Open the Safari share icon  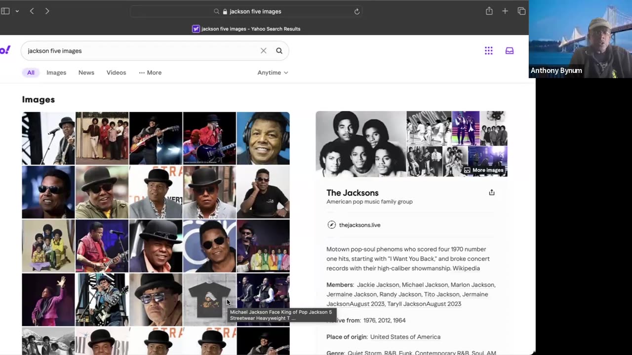coord(489,11)
